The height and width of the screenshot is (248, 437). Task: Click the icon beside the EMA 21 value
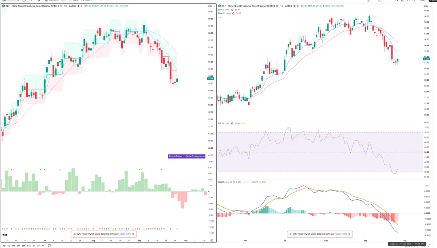pyautogui.click(x=234, y=13)
